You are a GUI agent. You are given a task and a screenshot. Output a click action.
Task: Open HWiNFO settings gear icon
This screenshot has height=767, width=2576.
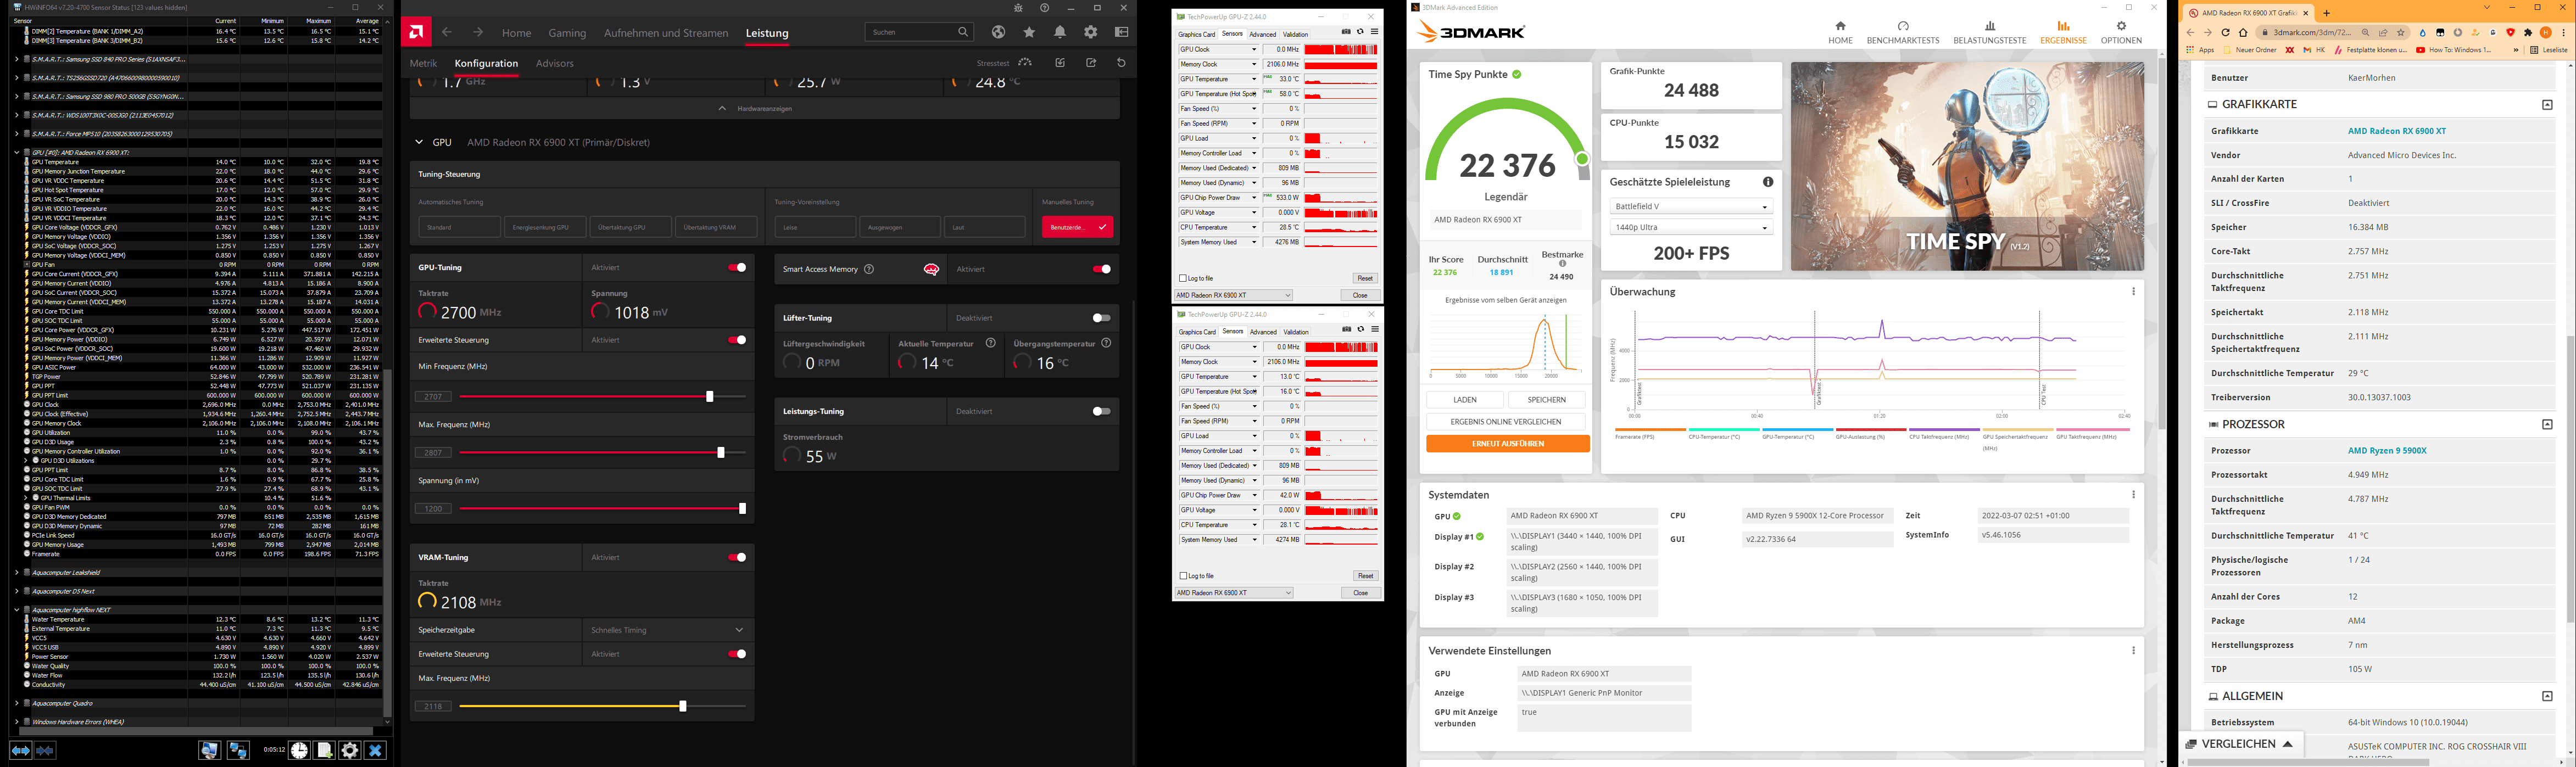350,750
